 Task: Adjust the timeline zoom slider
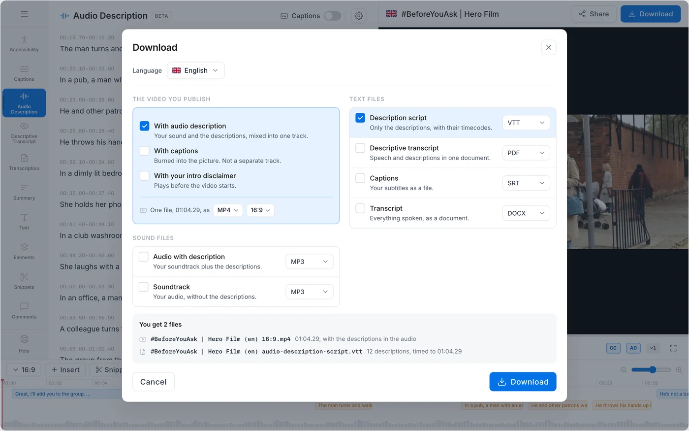pyautogui.click(x=651, y=369)
